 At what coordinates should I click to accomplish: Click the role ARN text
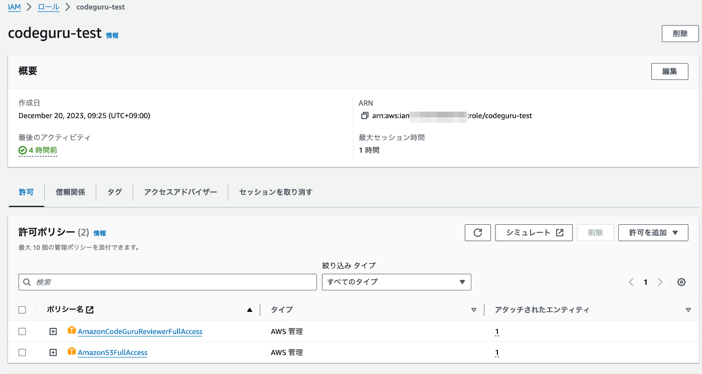(x=452, y=116)
